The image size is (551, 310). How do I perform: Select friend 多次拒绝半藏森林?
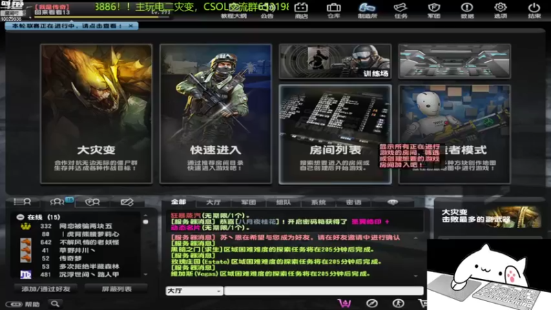tap(90, 267)
